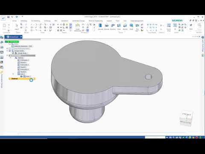The width and height of the screenshot is (205, 154).
Task: Click the Line tool in Draw group
Action: tap(32, 24)
